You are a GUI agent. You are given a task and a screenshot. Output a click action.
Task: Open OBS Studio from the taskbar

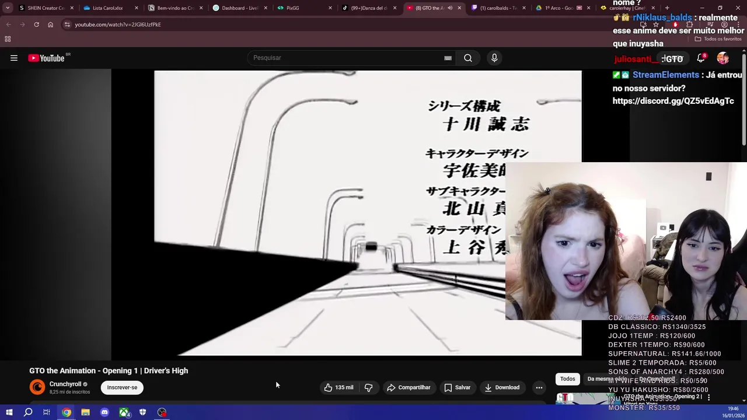point(162,412)
